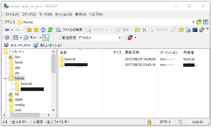Viewport: 211px width, 127px height.
Task: Collapse the home tree node chevron
Action: [5, 78]
